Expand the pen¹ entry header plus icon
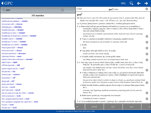 tap(147, 9)
